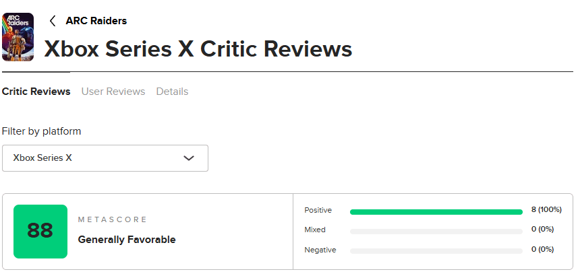Screen dimensions: 578x278
Task: Click the empty Mixed reviews bar
Action: [436, 231]
